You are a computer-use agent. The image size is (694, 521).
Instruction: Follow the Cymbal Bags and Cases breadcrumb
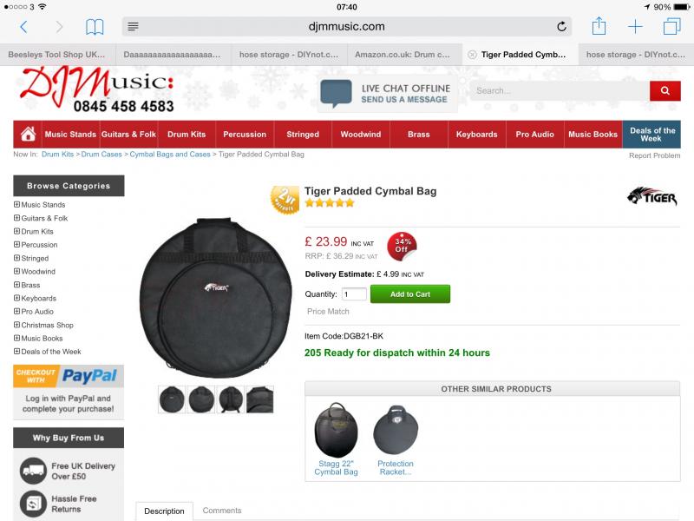tap(170, 155)
